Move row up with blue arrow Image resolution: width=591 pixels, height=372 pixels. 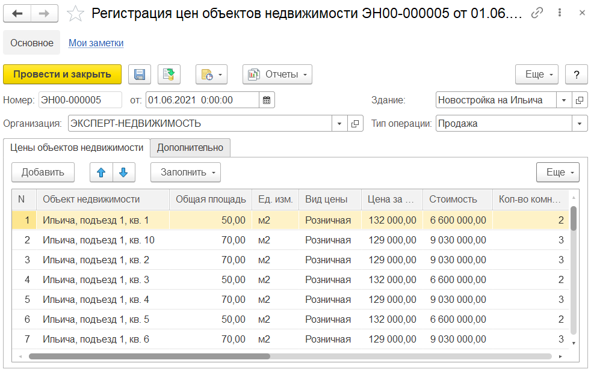click(x=101, y=172)
